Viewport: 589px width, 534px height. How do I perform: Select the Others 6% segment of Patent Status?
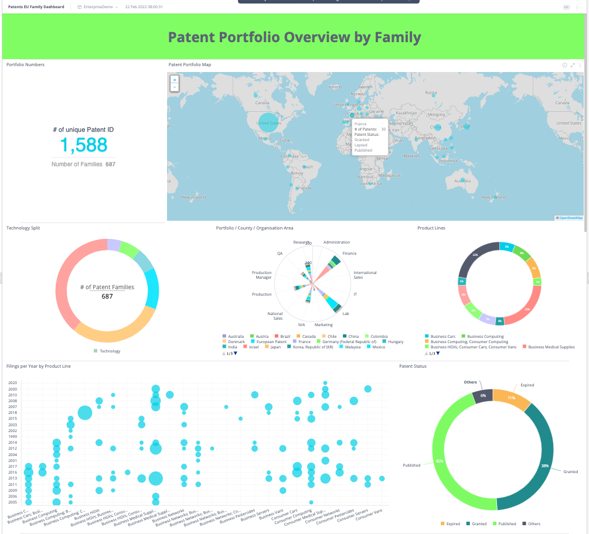point(483,396)
